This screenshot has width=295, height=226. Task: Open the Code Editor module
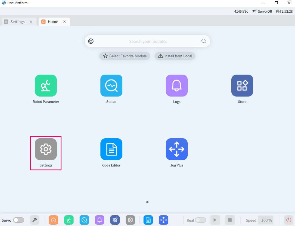point(111,149)
